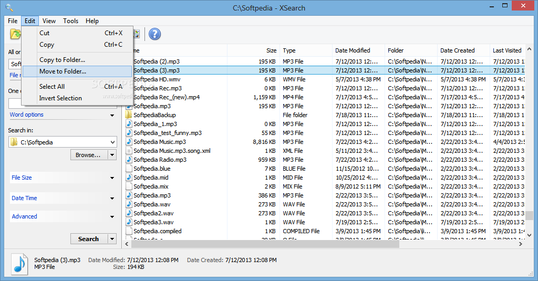Click inside the C:\Softpedia Search in field
538x281 pixels.
(64, 142)
